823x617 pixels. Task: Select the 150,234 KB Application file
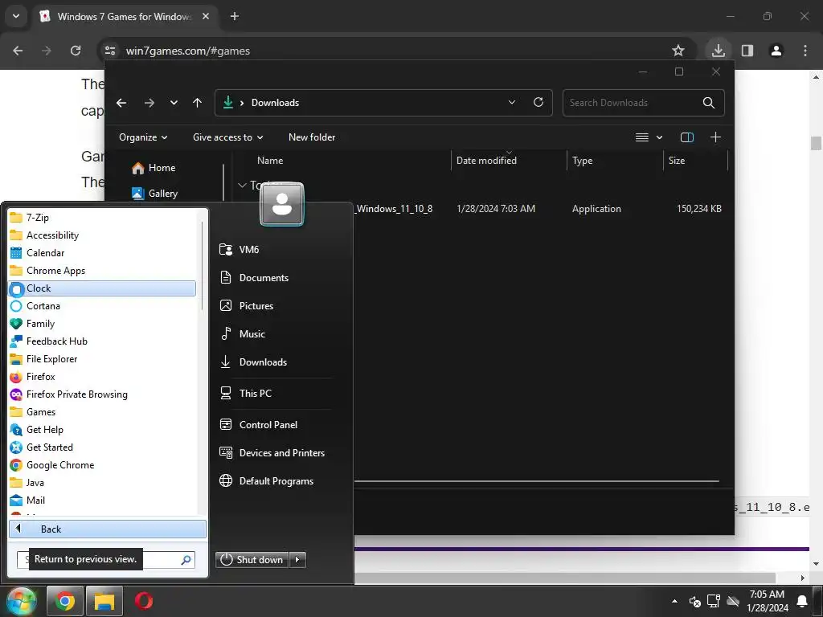click(x=539, y=209)
